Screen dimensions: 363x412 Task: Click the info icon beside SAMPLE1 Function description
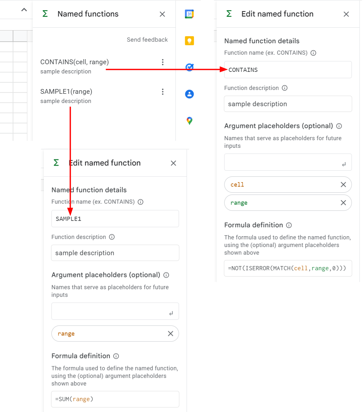click(112, 237)
